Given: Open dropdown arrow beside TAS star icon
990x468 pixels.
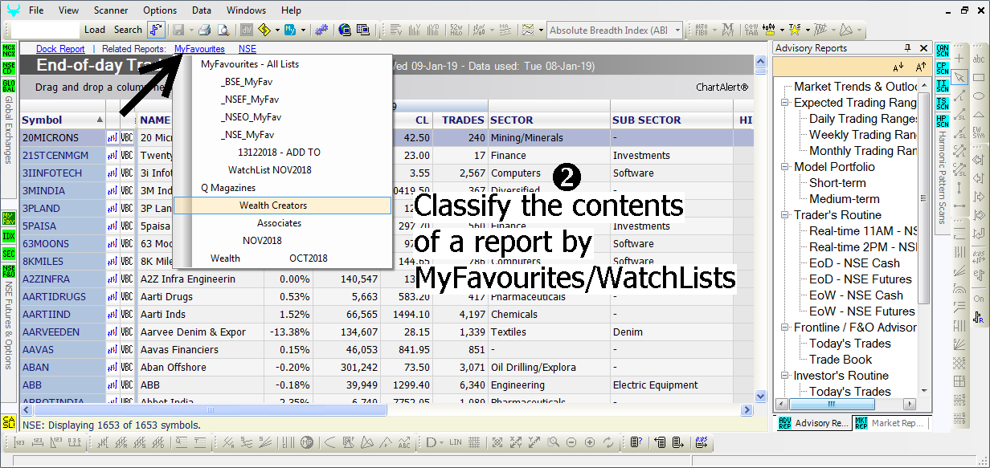Looking at the screenshot, I should (x=808, y=30).
